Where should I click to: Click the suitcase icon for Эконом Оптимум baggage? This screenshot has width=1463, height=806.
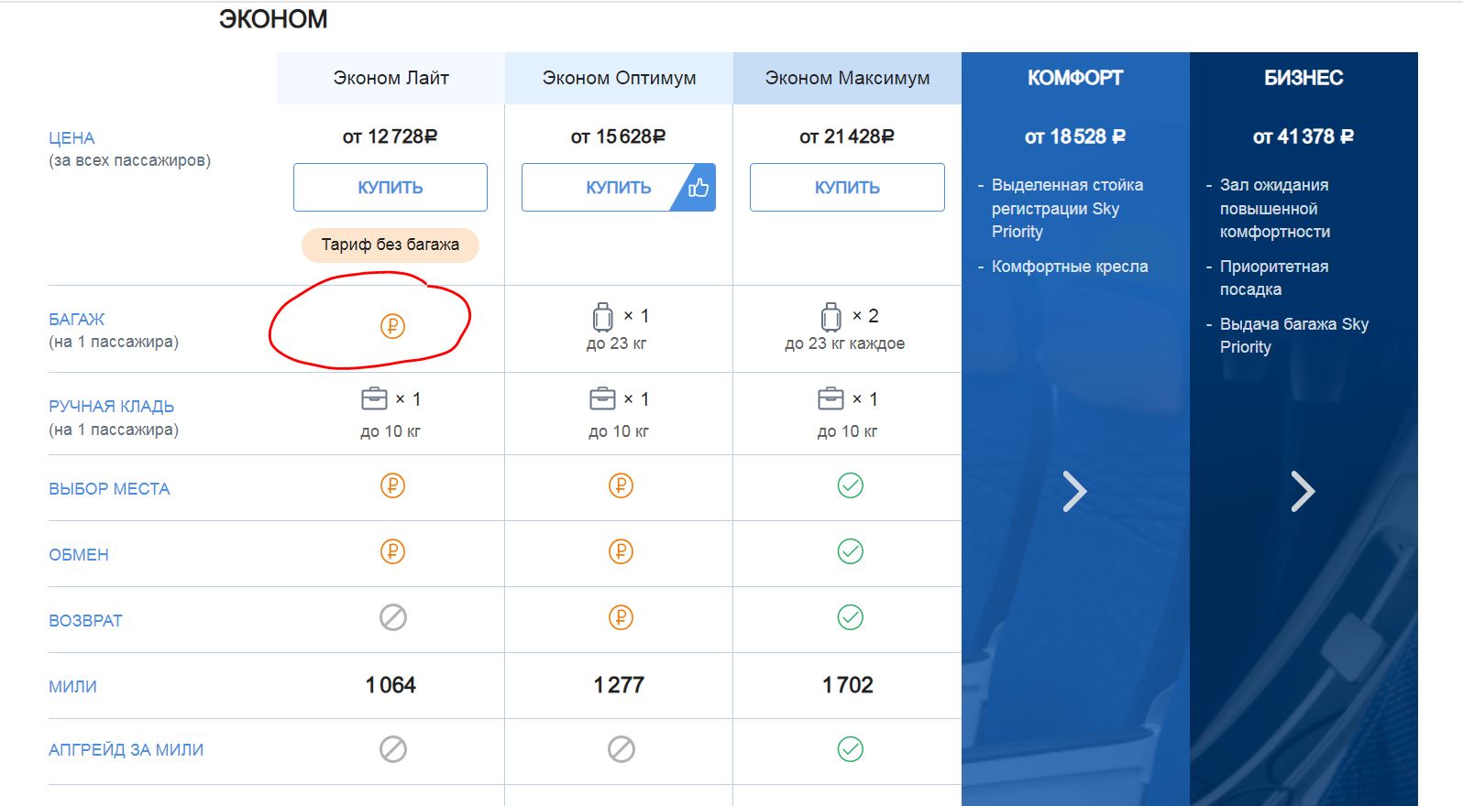(602, 317)
